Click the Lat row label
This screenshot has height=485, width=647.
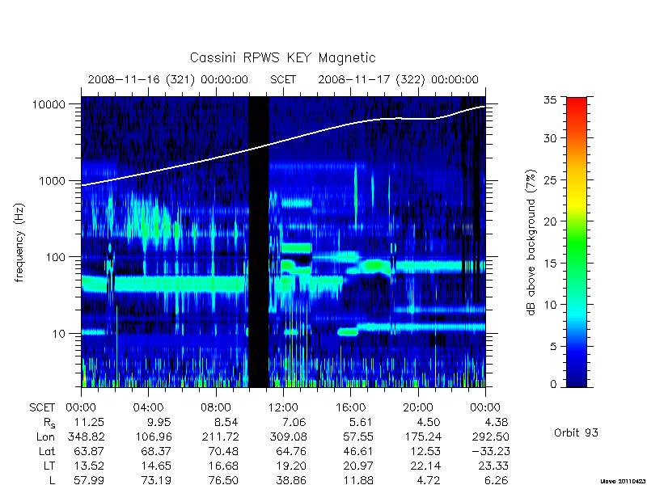pyautogui.click(x=47, y=451)
